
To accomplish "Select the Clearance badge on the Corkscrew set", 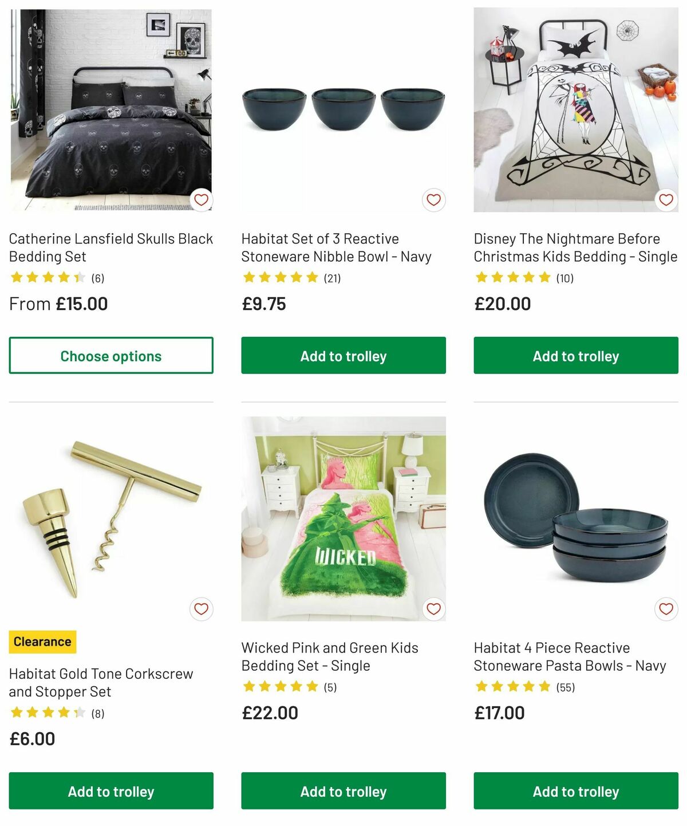I will tap(41, 642).
